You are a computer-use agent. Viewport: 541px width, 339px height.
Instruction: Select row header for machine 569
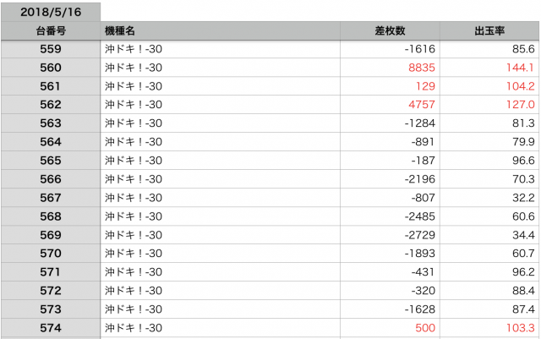point(50,234)
